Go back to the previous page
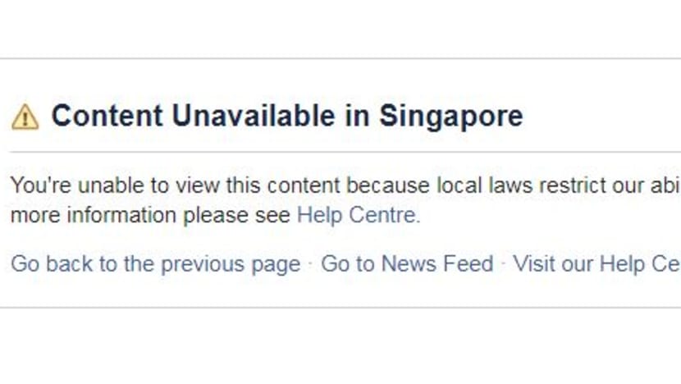This screenshot has width=681, height=384. (x=156, y=264)
